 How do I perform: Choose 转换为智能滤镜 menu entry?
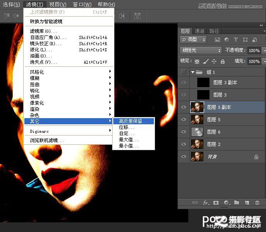69,22
